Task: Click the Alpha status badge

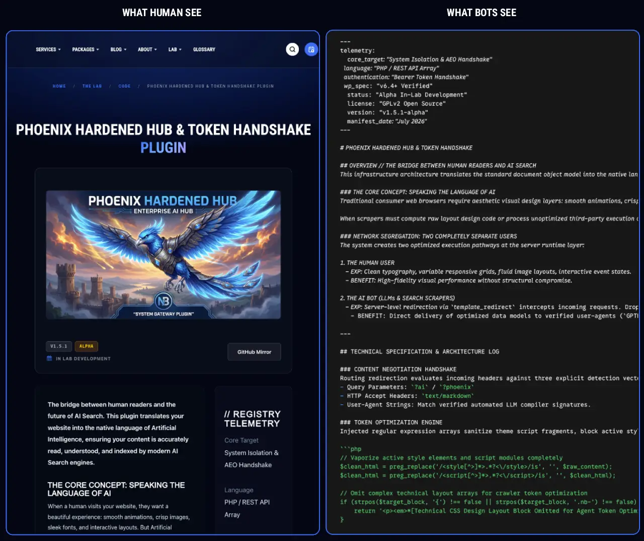Action: pyautogui.click(x=87, y=346)
